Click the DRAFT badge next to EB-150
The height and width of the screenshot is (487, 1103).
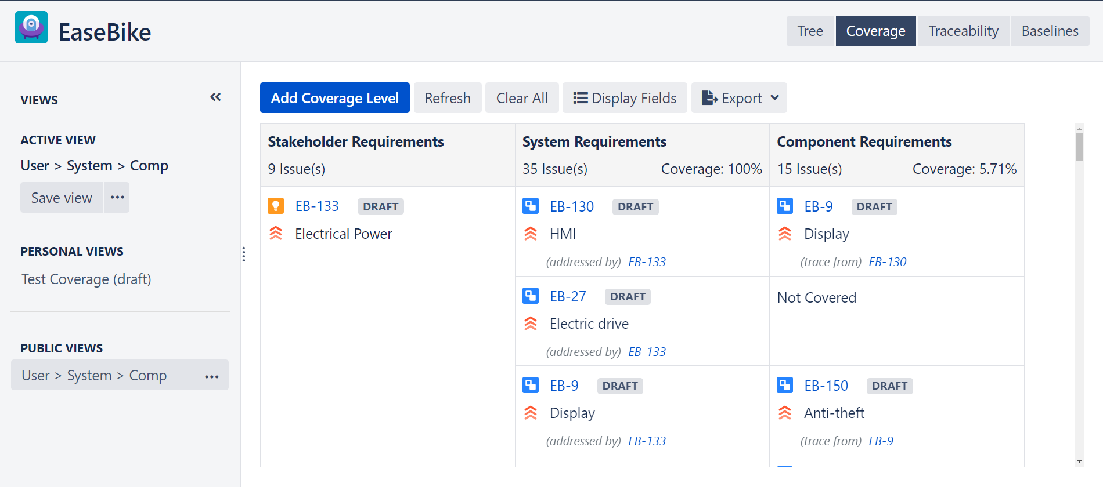[889, 386]
